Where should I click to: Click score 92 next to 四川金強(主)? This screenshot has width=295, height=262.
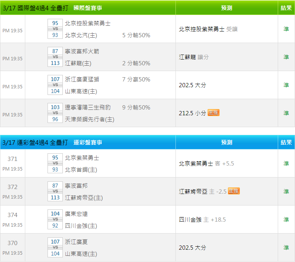click(55, 226)
